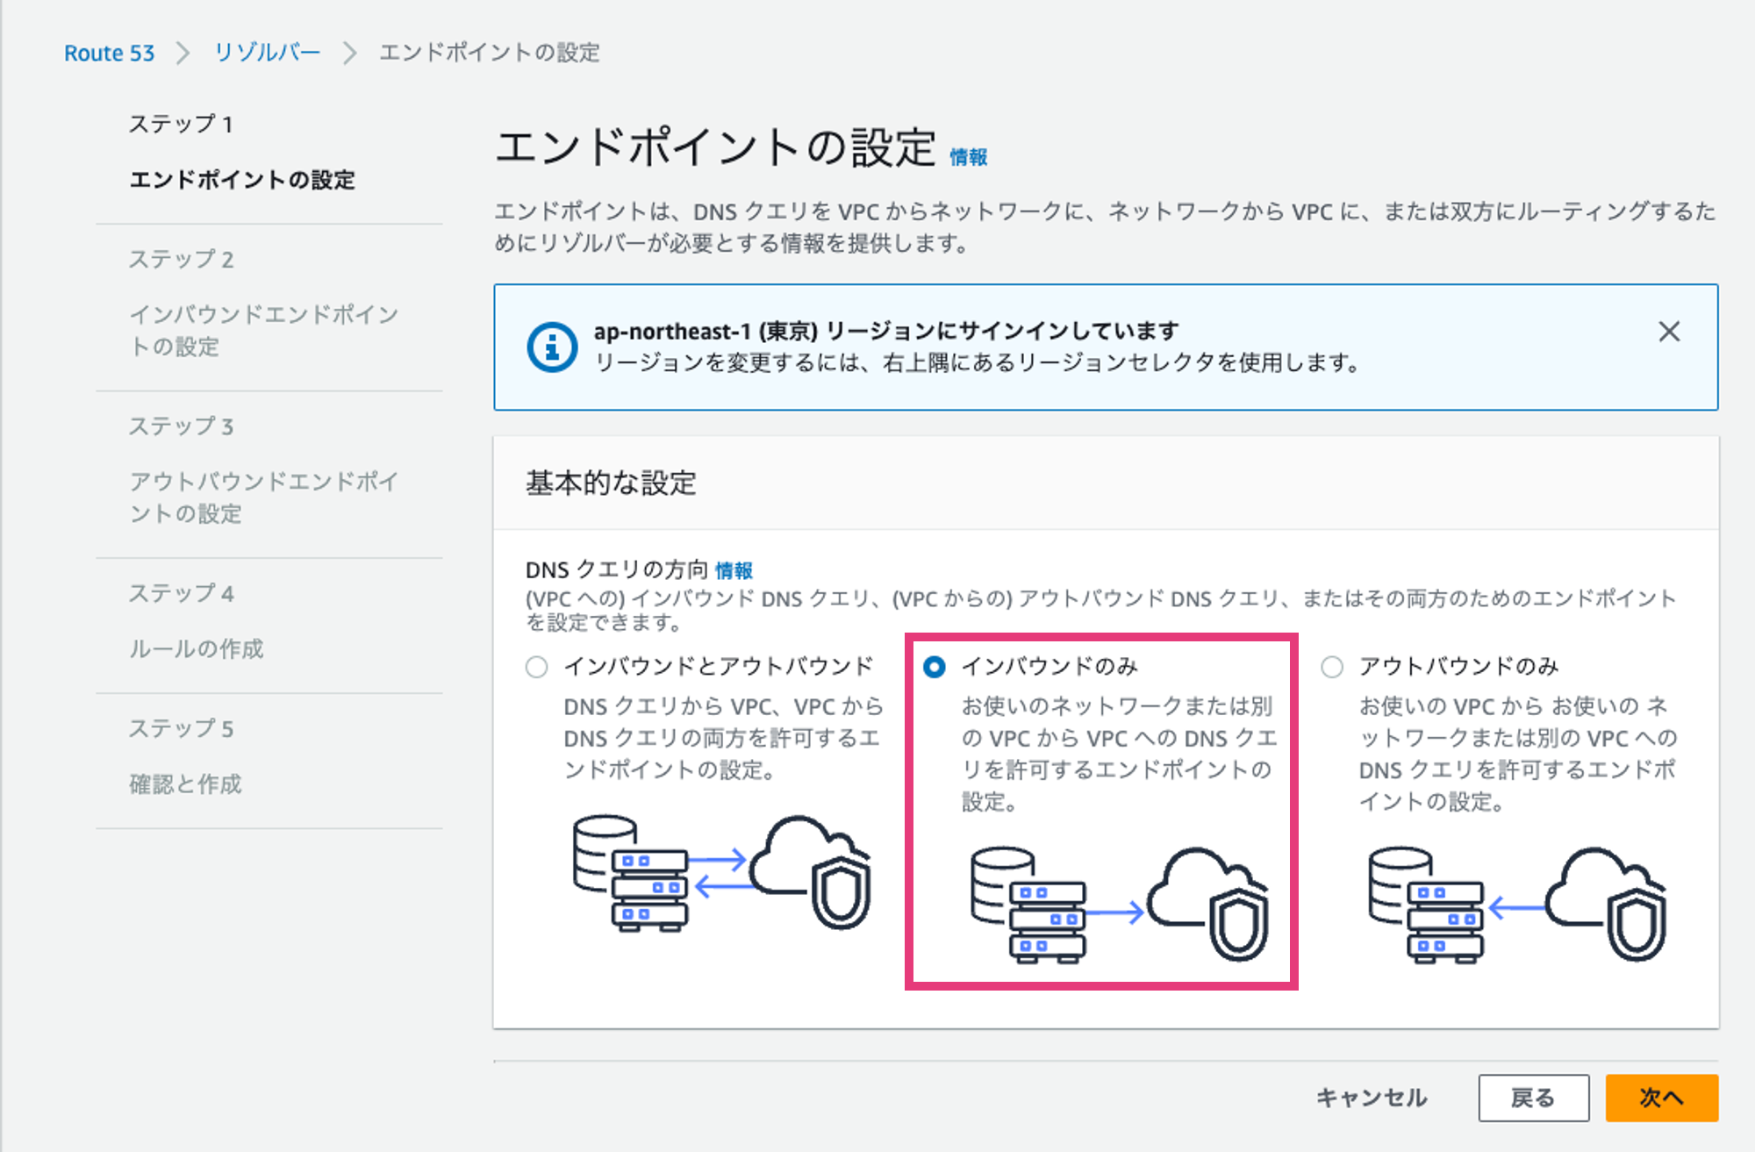Choose アウトバウンドのみ for DNS query direction
This screenshot has width=1755, height=1152.
tap(1332, 667)
